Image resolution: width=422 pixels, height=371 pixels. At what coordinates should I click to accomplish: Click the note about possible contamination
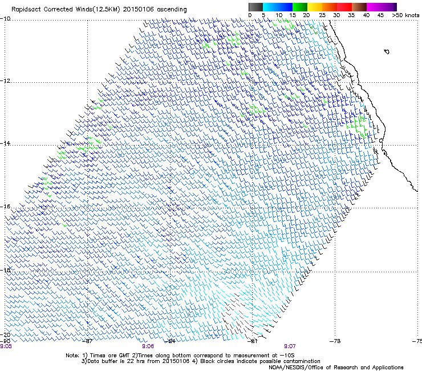[260, 361]
